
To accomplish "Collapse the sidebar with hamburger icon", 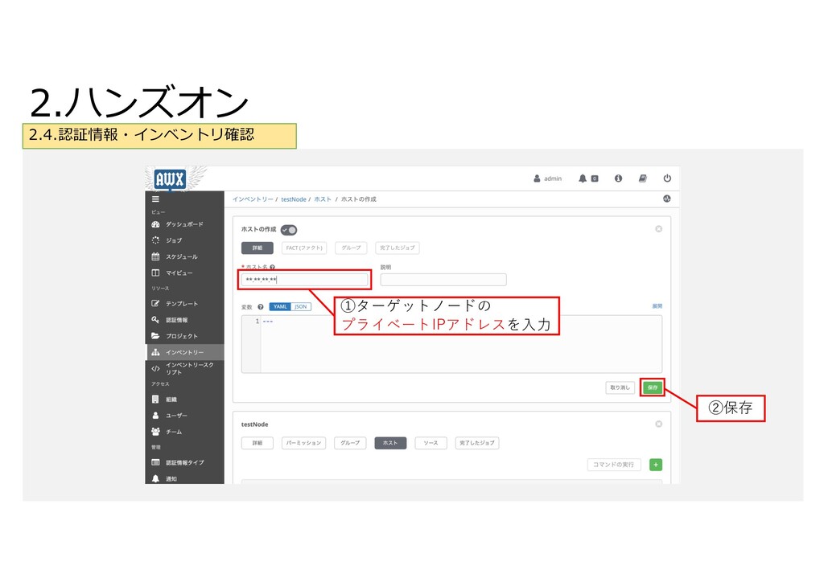I will click(x=155, y=199).
